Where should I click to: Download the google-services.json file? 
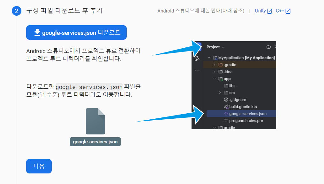pos(76,33)
